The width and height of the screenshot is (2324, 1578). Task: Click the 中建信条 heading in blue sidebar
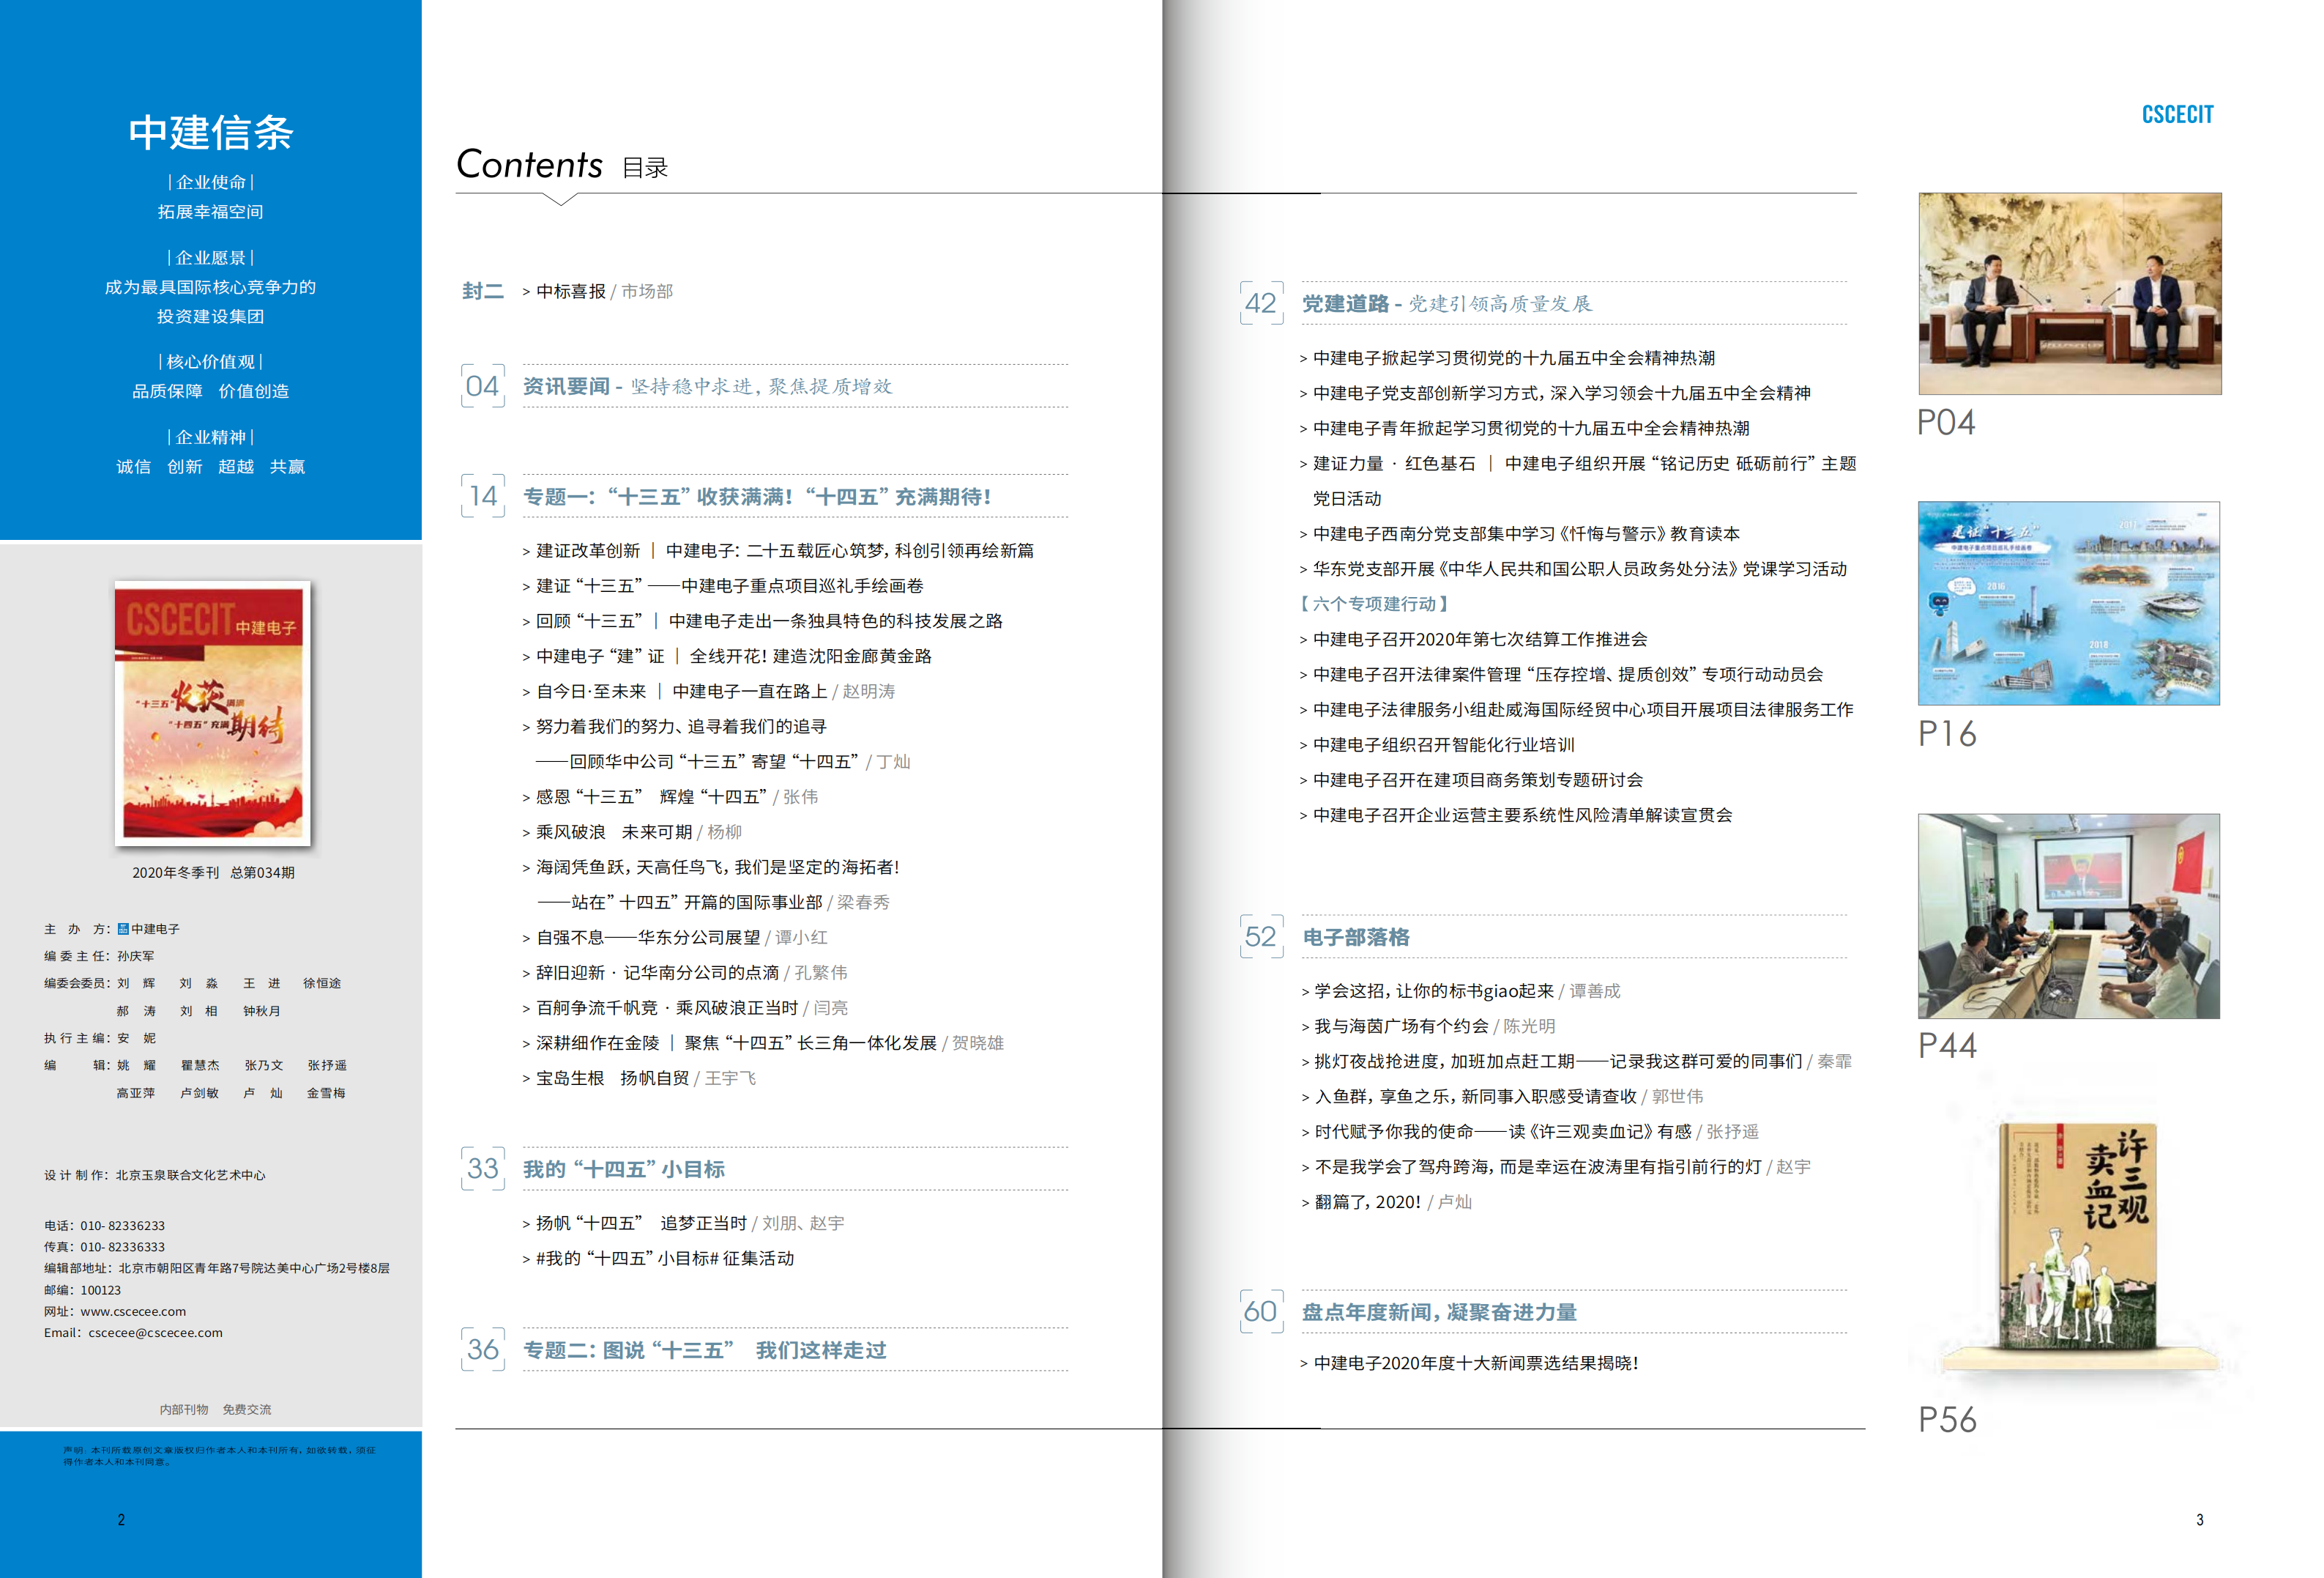(x=210, y=133)
